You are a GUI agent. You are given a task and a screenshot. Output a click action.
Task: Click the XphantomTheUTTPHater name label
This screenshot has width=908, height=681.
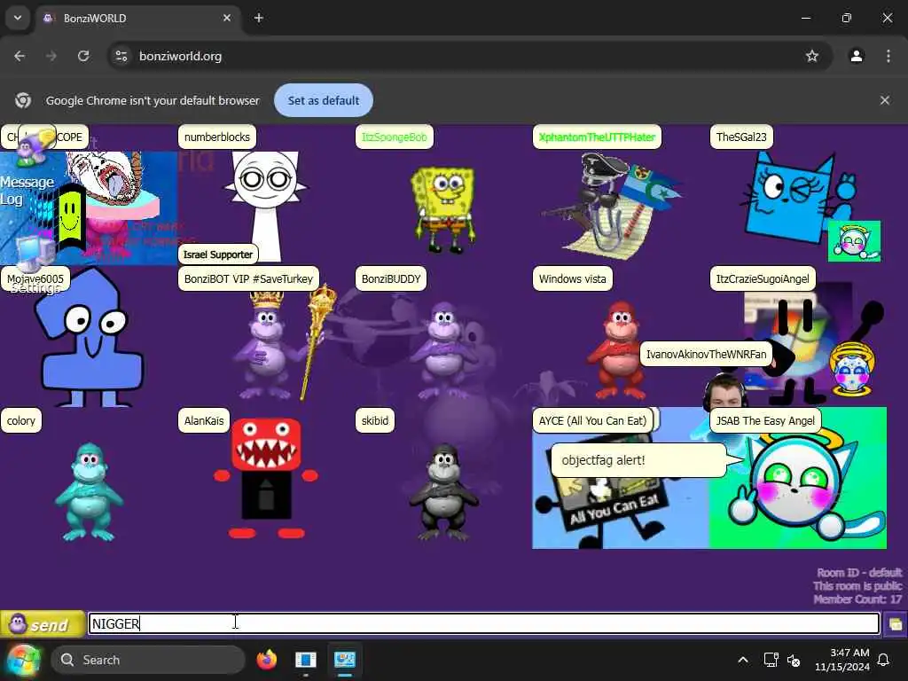click(597, 137)
